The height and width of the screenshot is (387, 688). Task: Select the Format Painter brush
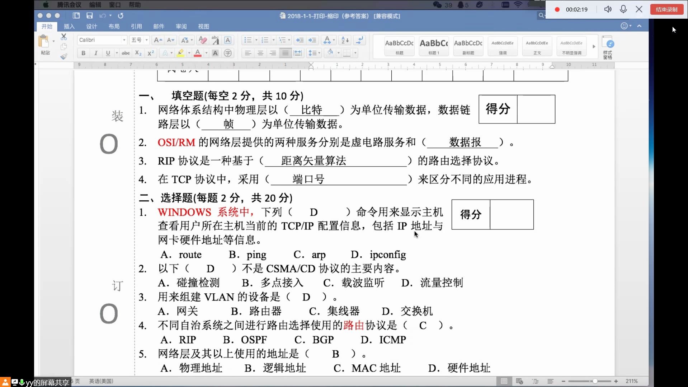(64, 56)
